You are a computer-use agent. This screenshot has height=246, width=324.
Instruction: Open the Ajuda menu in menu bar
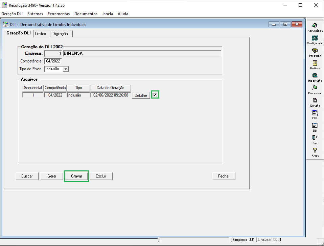(x=123, y=14)
